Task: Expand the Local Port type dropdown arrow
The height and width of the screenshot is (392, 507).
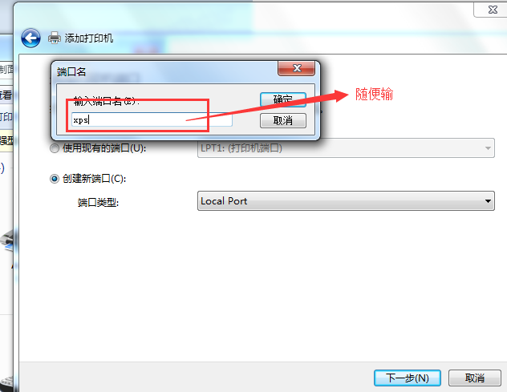Action: (488, 201)
